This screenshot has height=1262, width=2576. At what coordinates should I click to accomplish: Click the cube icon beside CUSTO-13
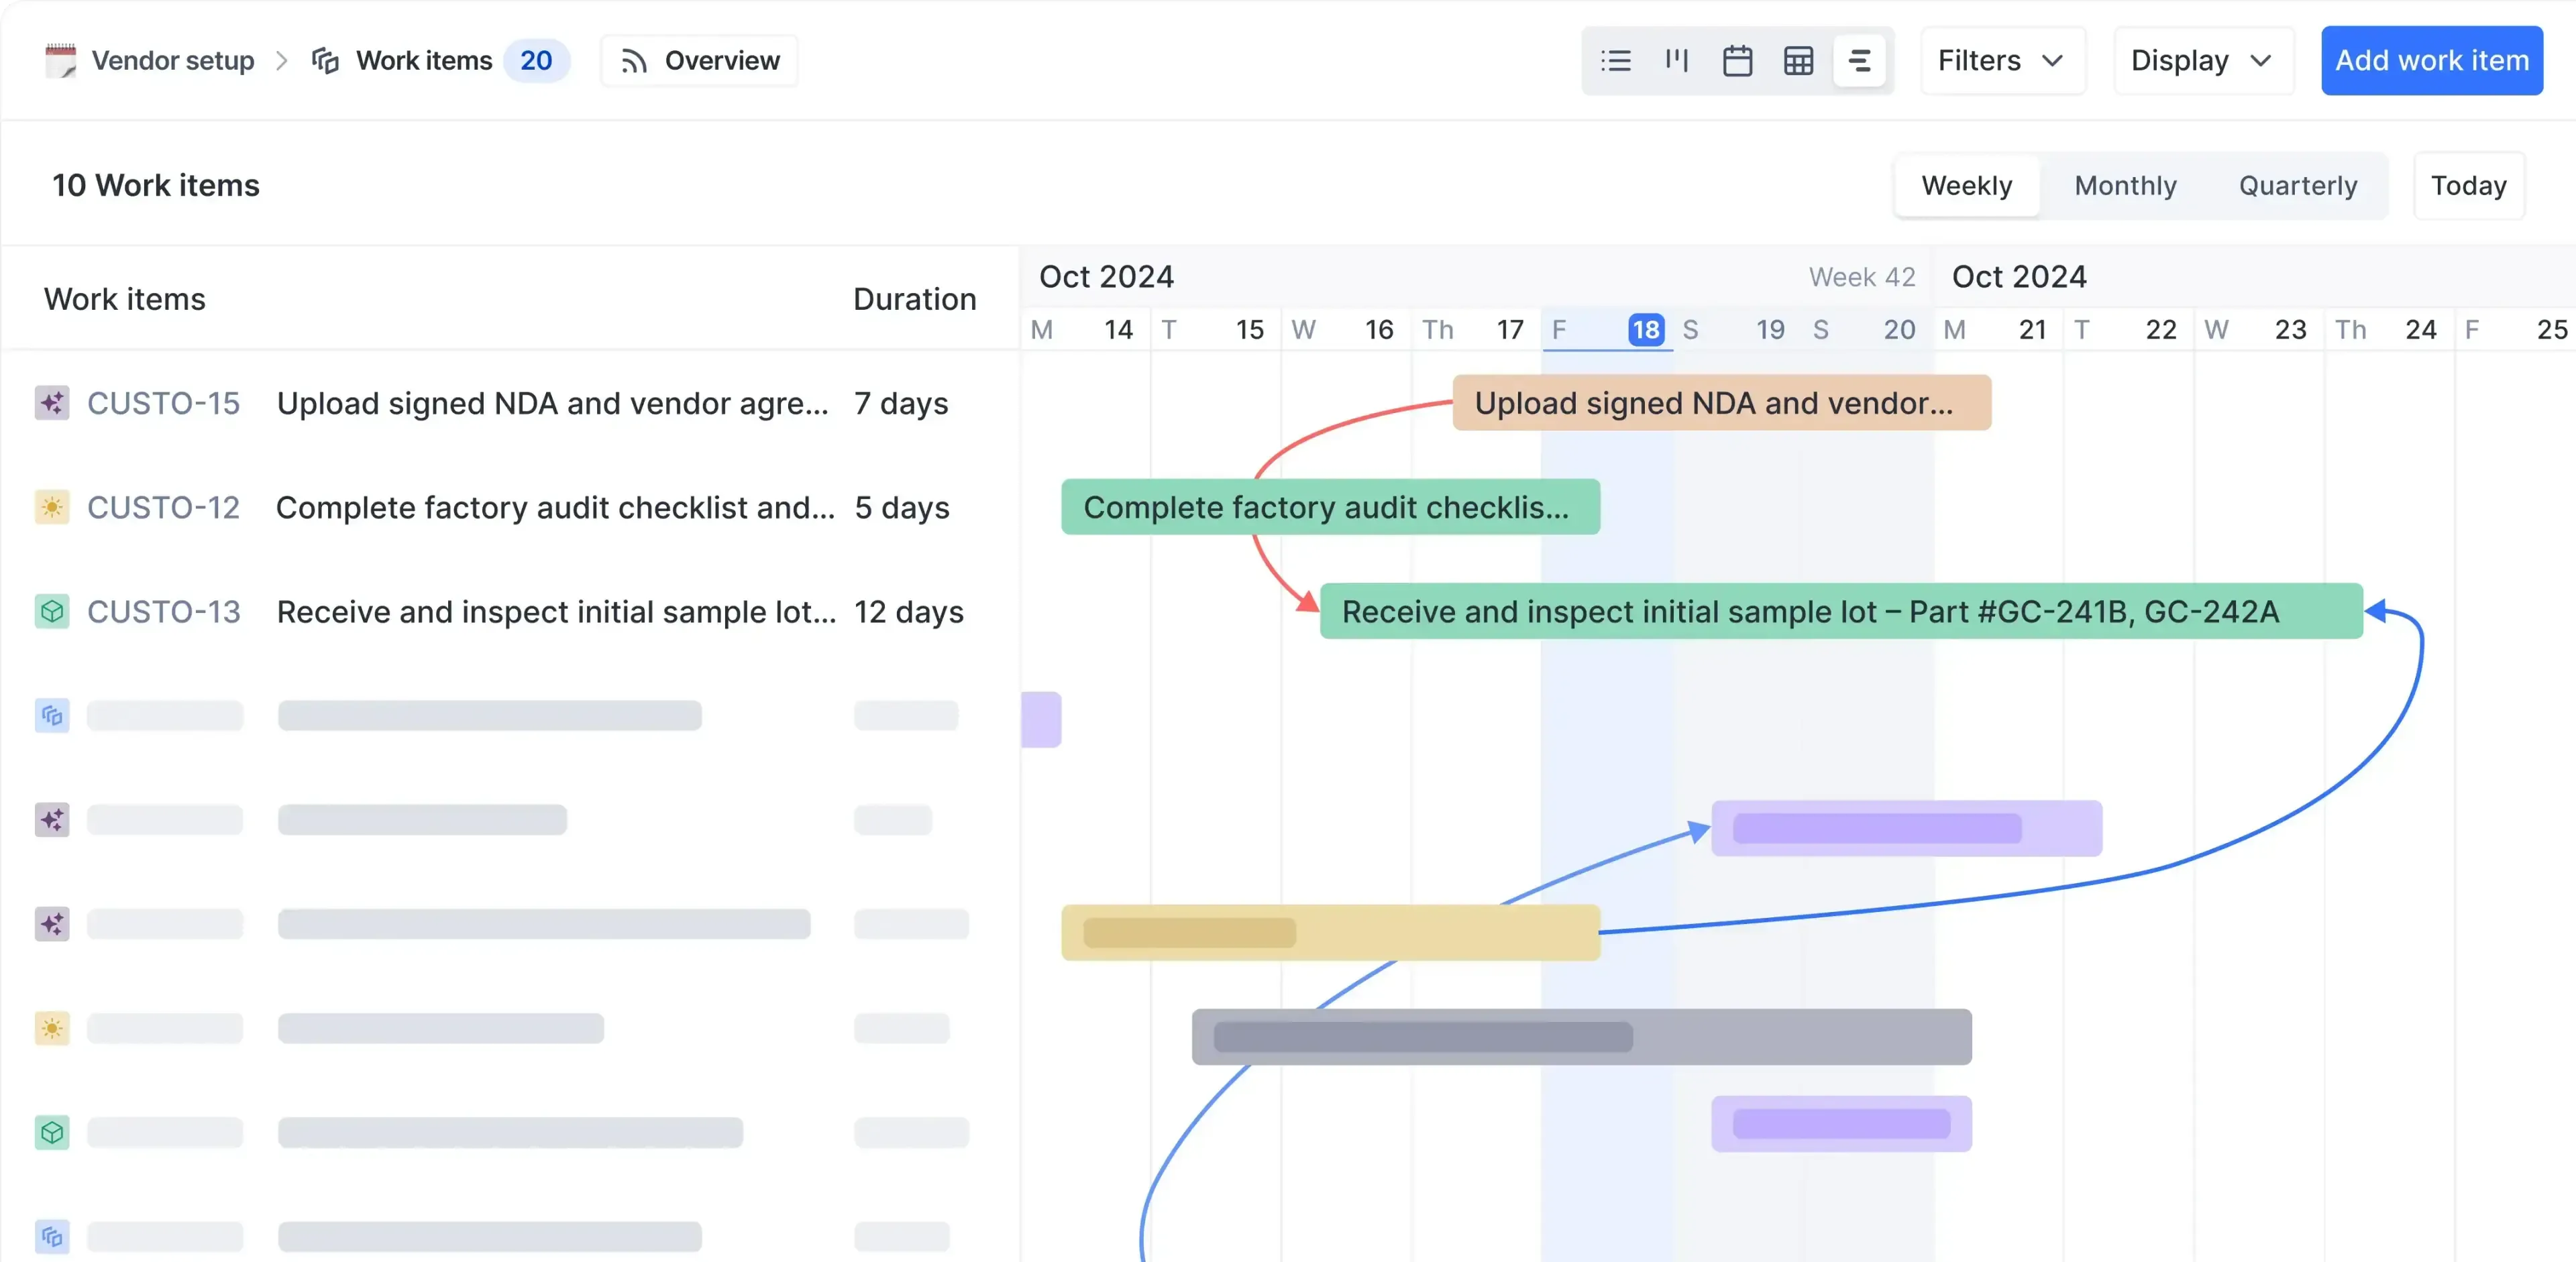tap(52, 612)
